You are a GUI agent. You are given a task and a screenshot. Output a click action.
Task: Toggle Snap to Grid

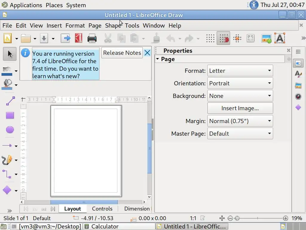224,38
